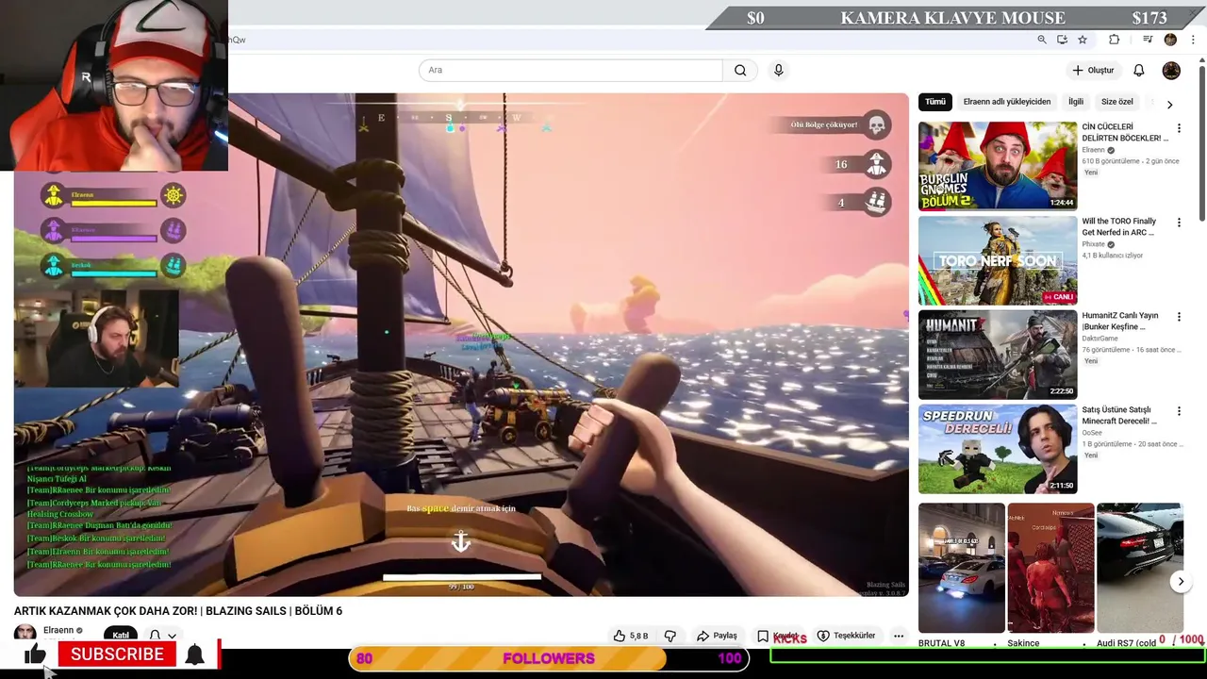Select the Tümü filter chip

(934, 102)
